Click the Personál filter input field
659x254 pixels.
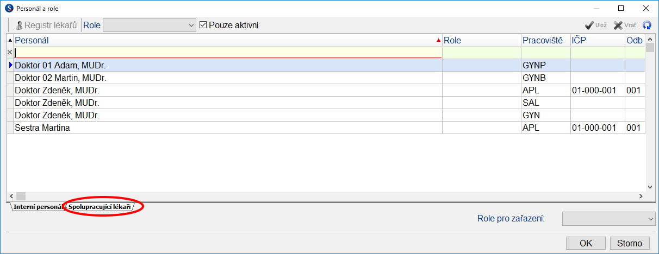[x=228, y=53]
